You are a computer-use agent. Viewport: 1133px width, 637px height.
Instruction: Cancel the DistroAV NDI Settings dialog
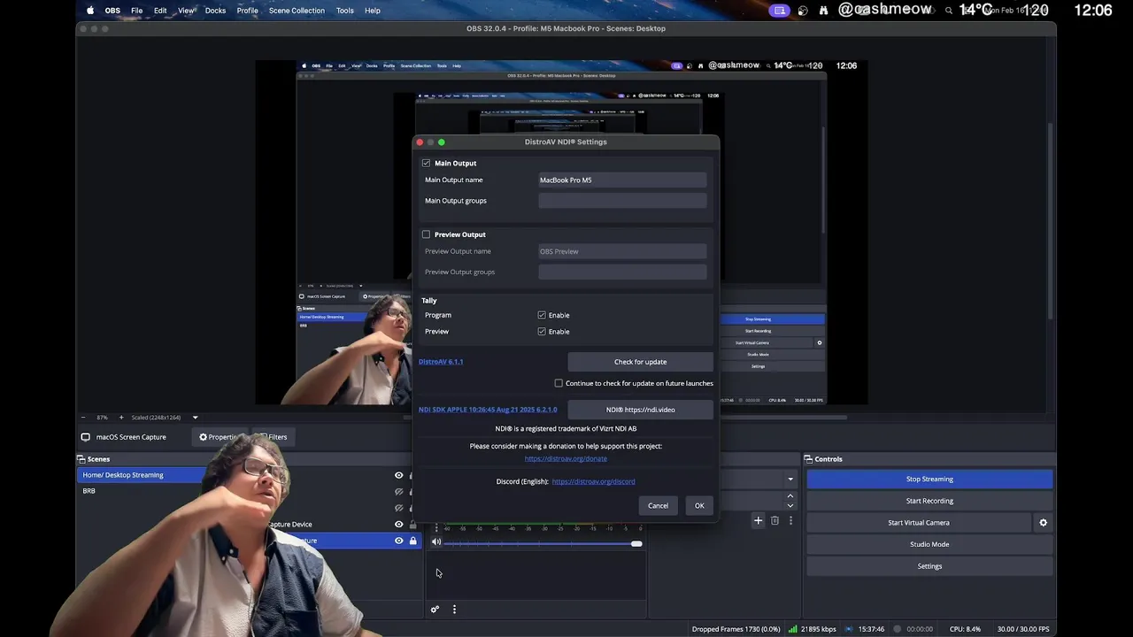[x=658, y=506]
